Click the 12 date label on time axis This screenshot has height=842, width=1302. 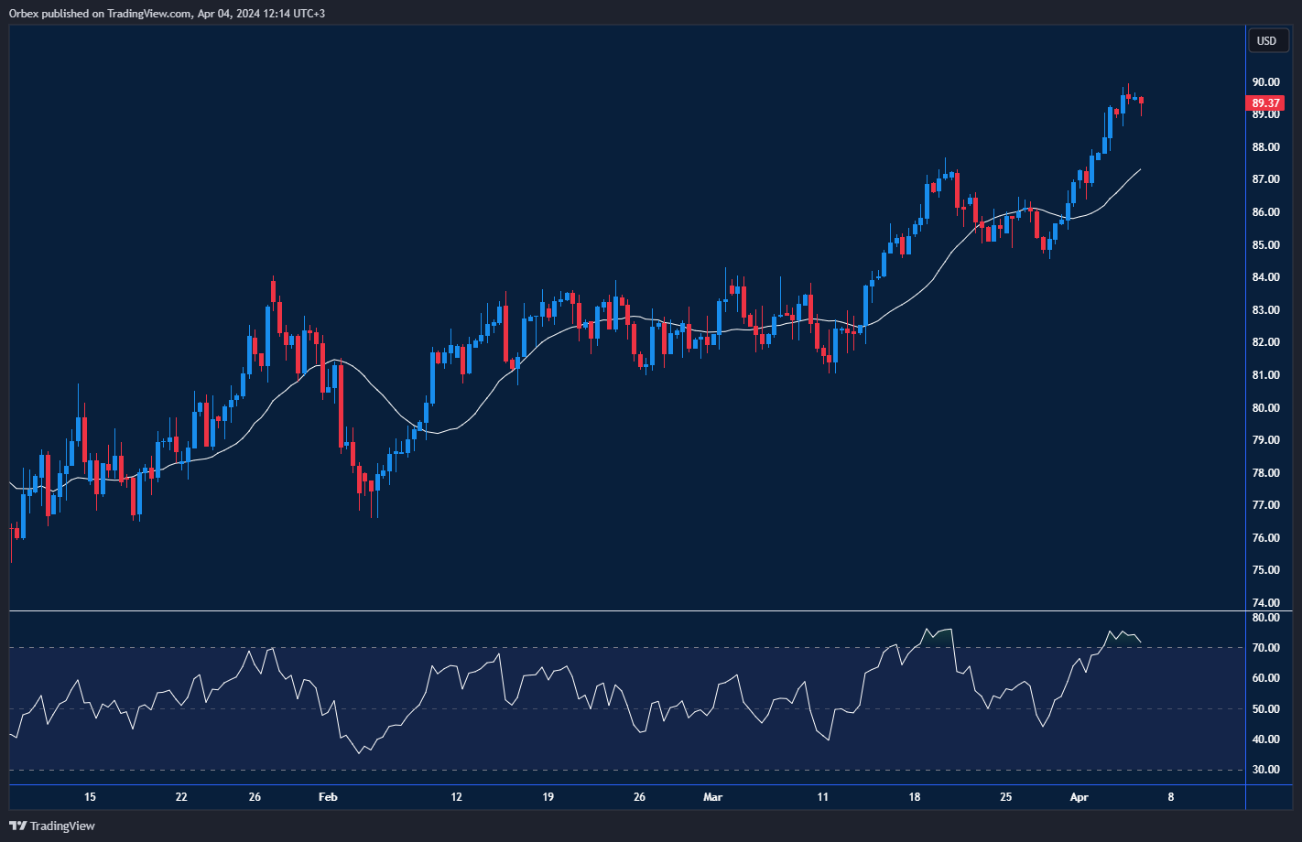[x=456, y=797]
